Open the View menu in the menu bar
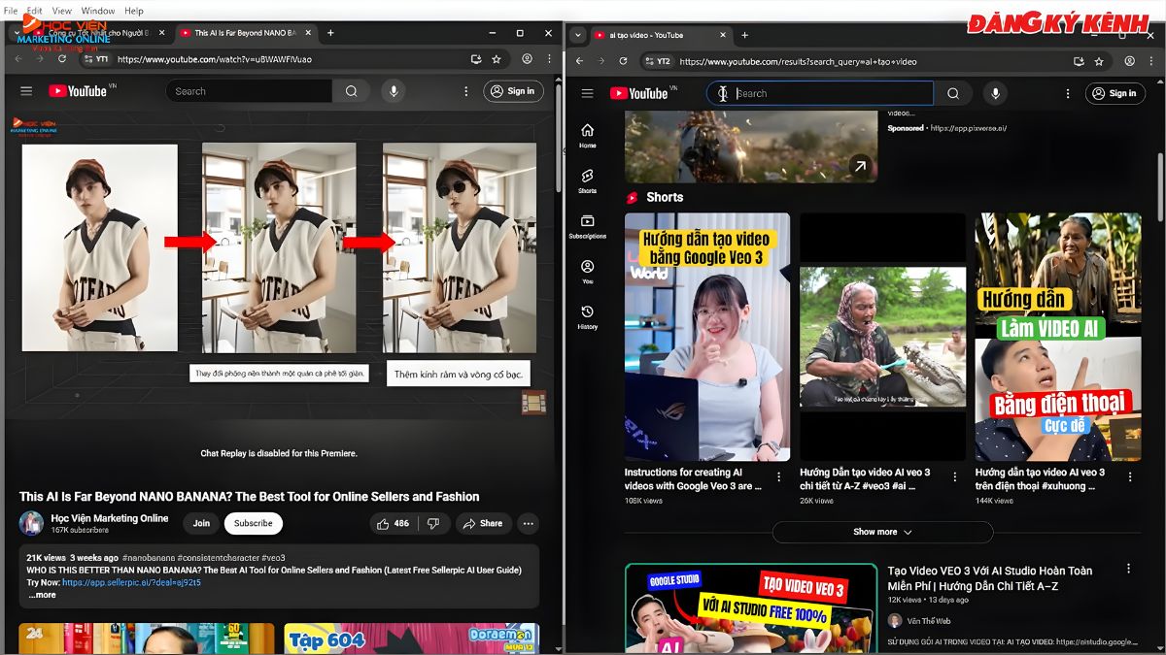The height and width of the screenshot is (655, 1166). [x=61, y=10]
